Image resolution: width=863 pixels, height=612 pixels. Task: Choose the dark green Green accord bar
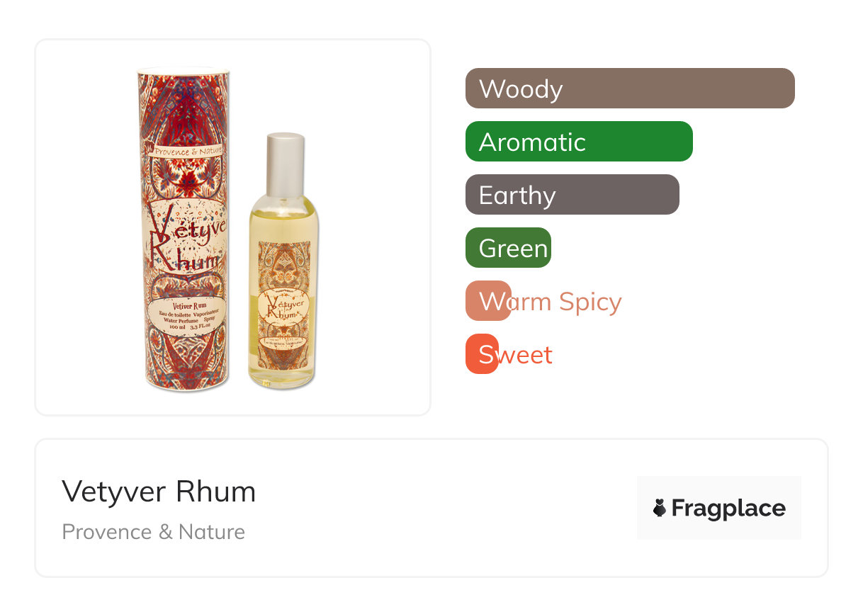pos(508,248)
